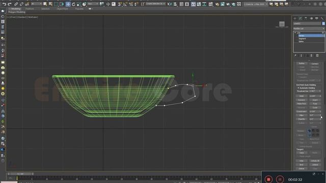
Task: Open the Motion command panel tab
Action: tap(311, 18)
